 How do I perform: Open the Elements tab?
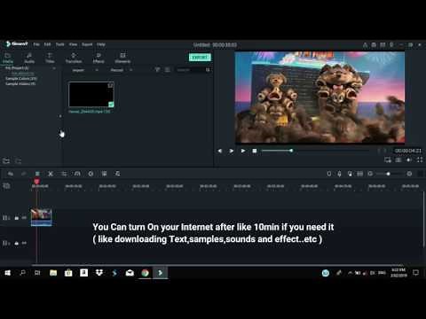122,58
